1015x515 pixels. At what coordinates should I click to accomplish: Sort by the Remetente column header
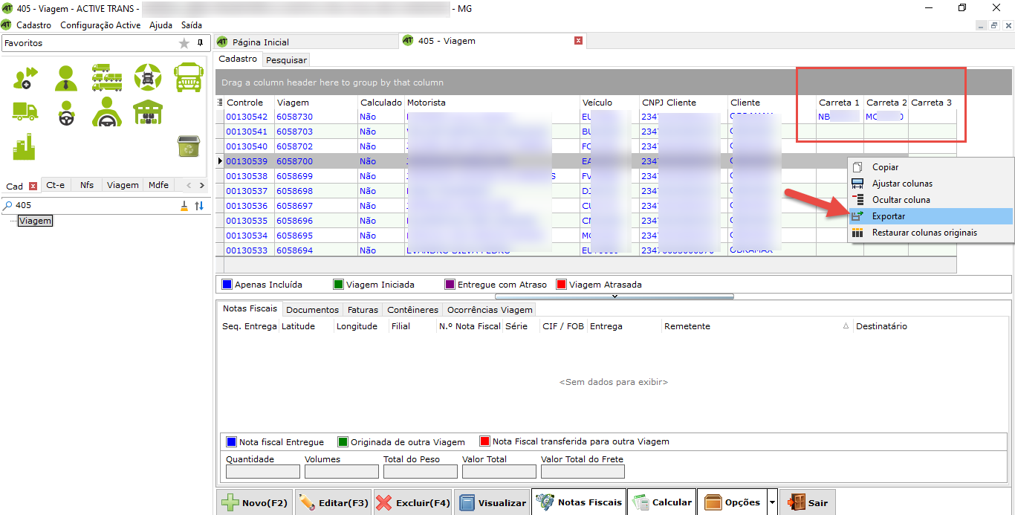756,326
